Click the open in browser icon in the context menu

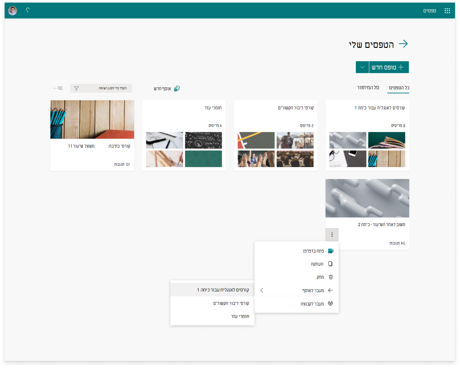(331, 251)
